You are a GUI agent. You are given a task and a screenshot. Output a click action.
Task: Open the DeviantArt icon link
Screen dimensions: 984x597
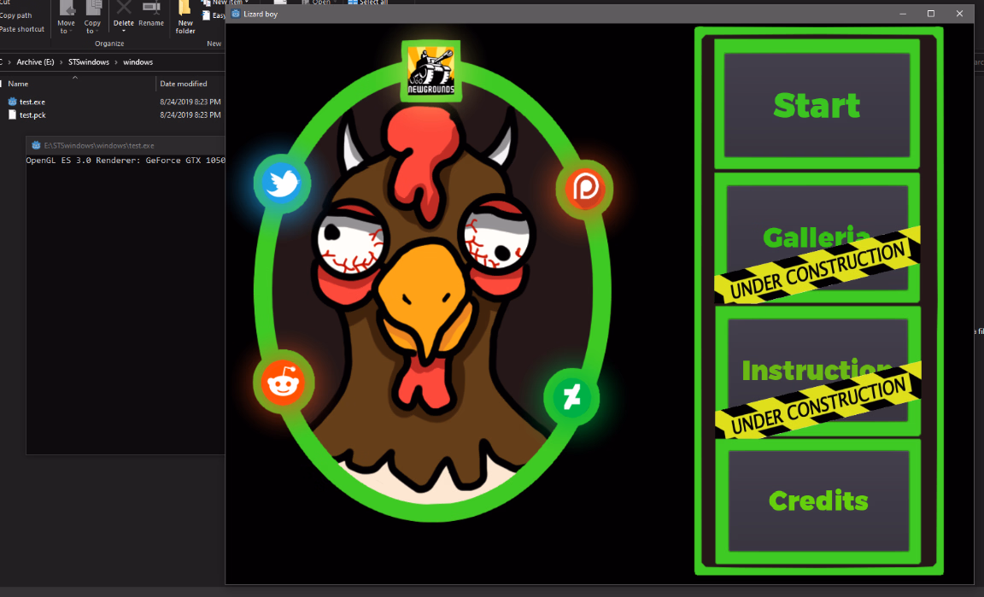(x=571, y=397)
